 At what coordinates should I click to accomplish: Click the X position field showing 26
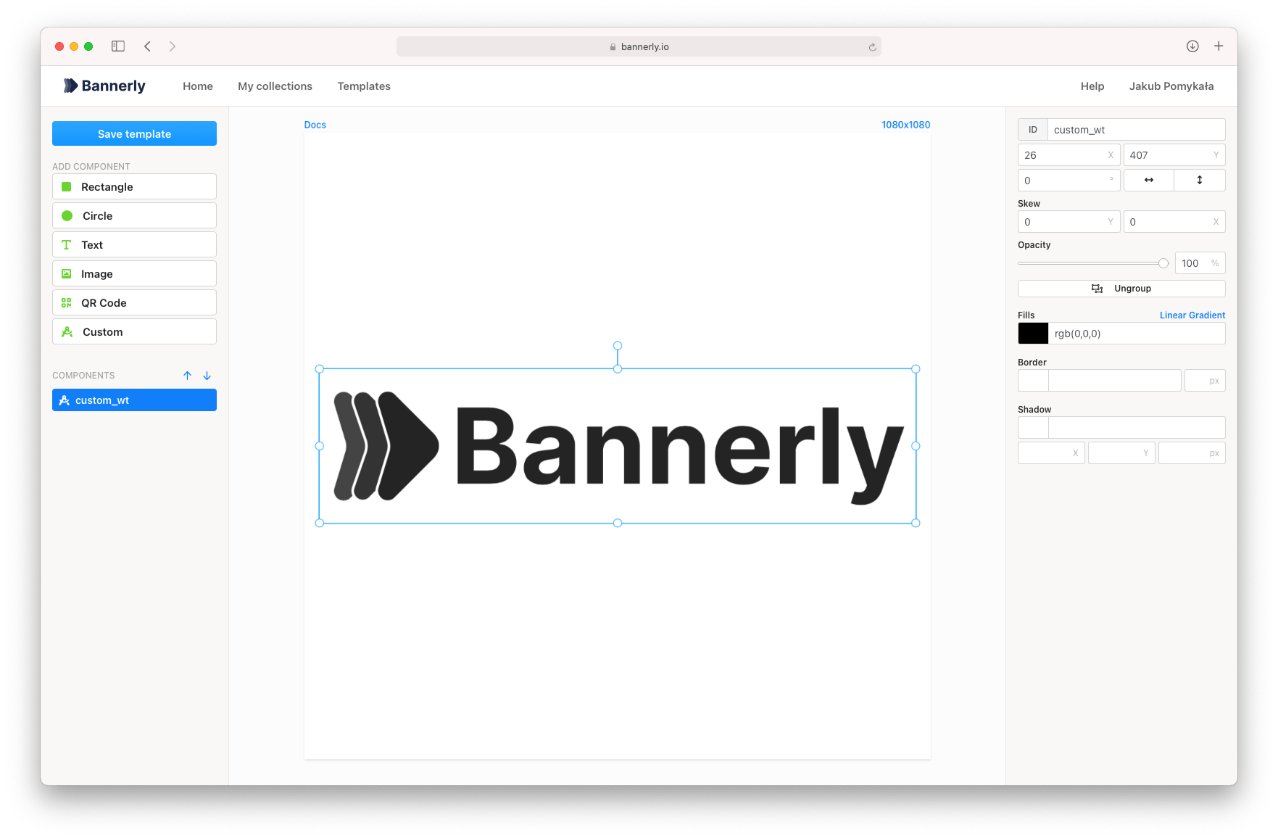tap(1069, 155)
